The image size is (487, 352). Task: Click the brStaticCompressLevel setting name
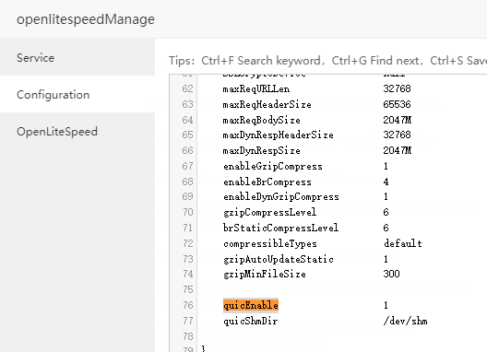click(280, 228)
